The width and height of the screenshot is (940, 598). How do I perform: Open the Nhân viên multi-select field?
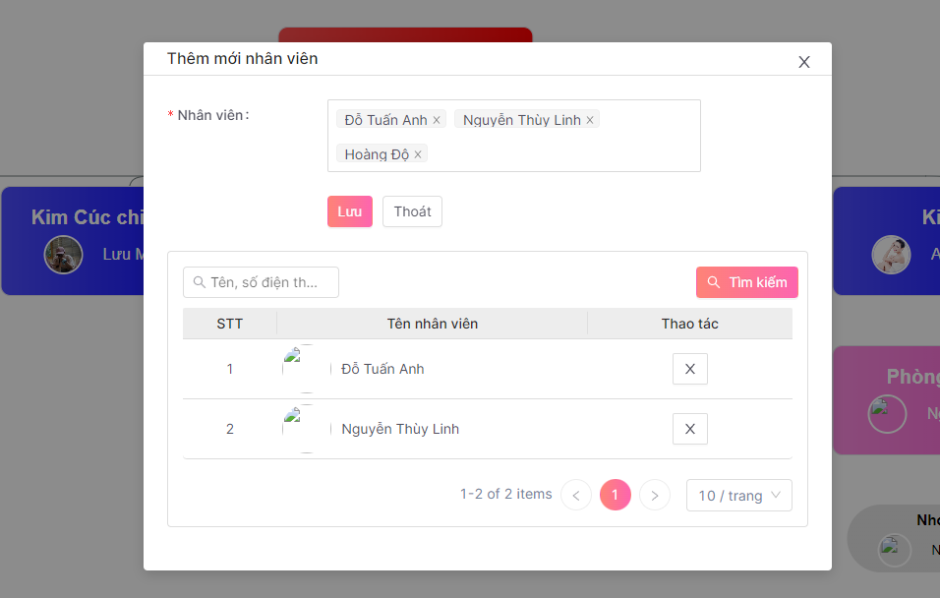pyautogui.click(x=560, y=153)
